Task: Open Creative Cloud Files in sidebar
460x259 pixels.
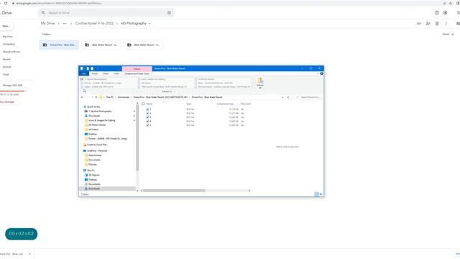Action: pyautogui.click(x=97, y=145)
